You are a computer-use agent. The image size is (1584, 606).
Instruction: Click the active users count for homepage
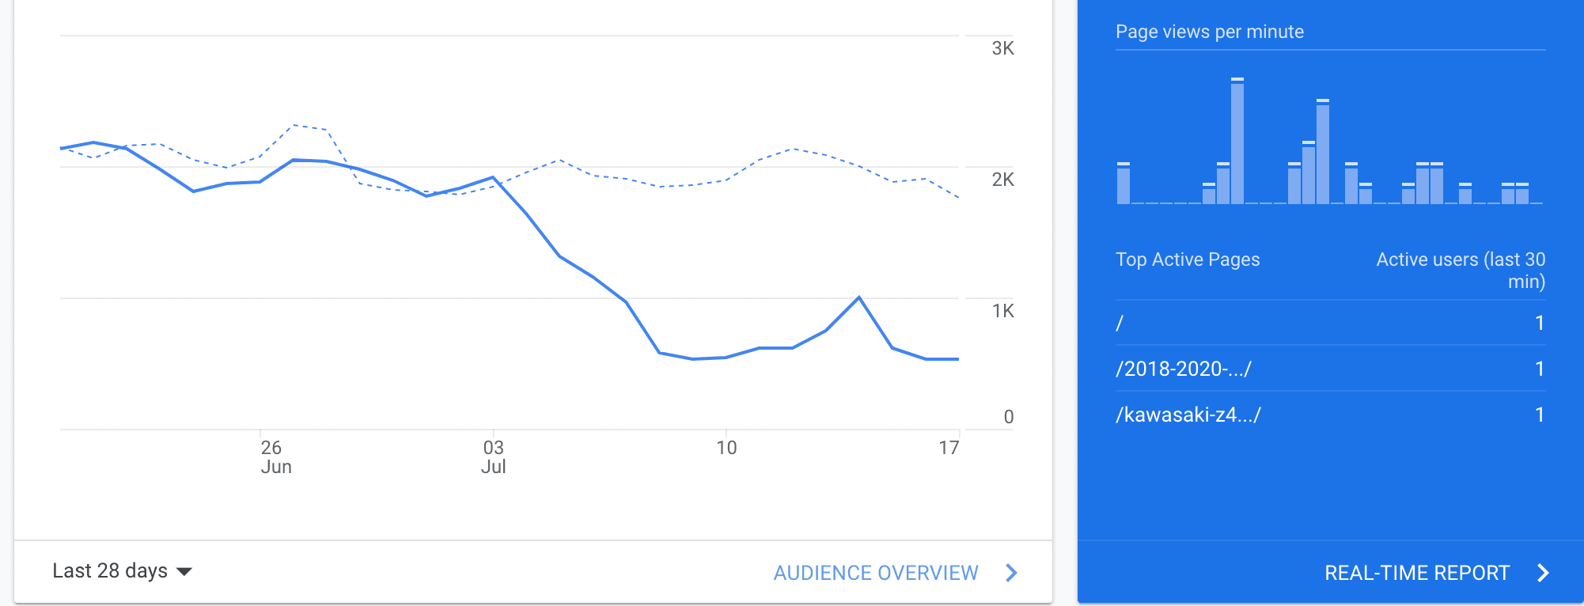(1539, 323)
